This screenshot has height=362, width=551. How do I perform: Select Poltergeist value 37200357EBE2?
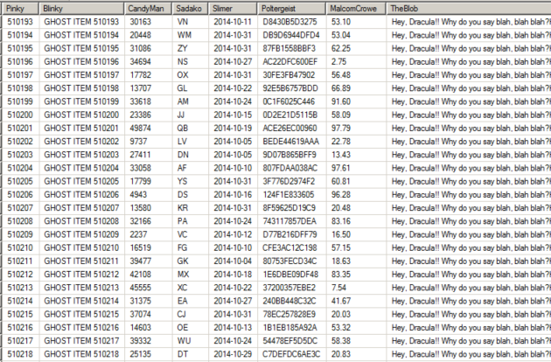tap(292, 288)
